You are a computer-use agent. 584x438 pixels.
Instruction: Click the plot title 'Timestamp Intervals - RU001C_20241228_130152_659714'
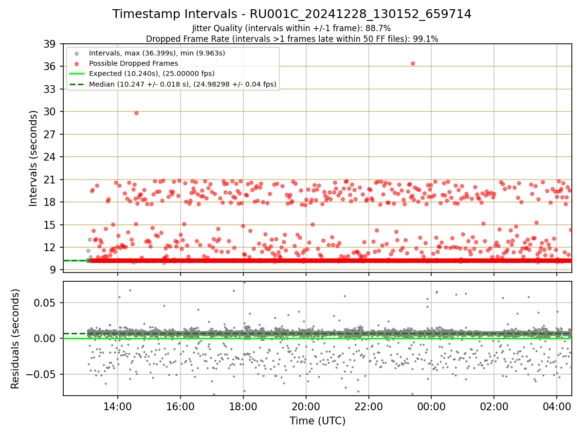pos(292,14)
